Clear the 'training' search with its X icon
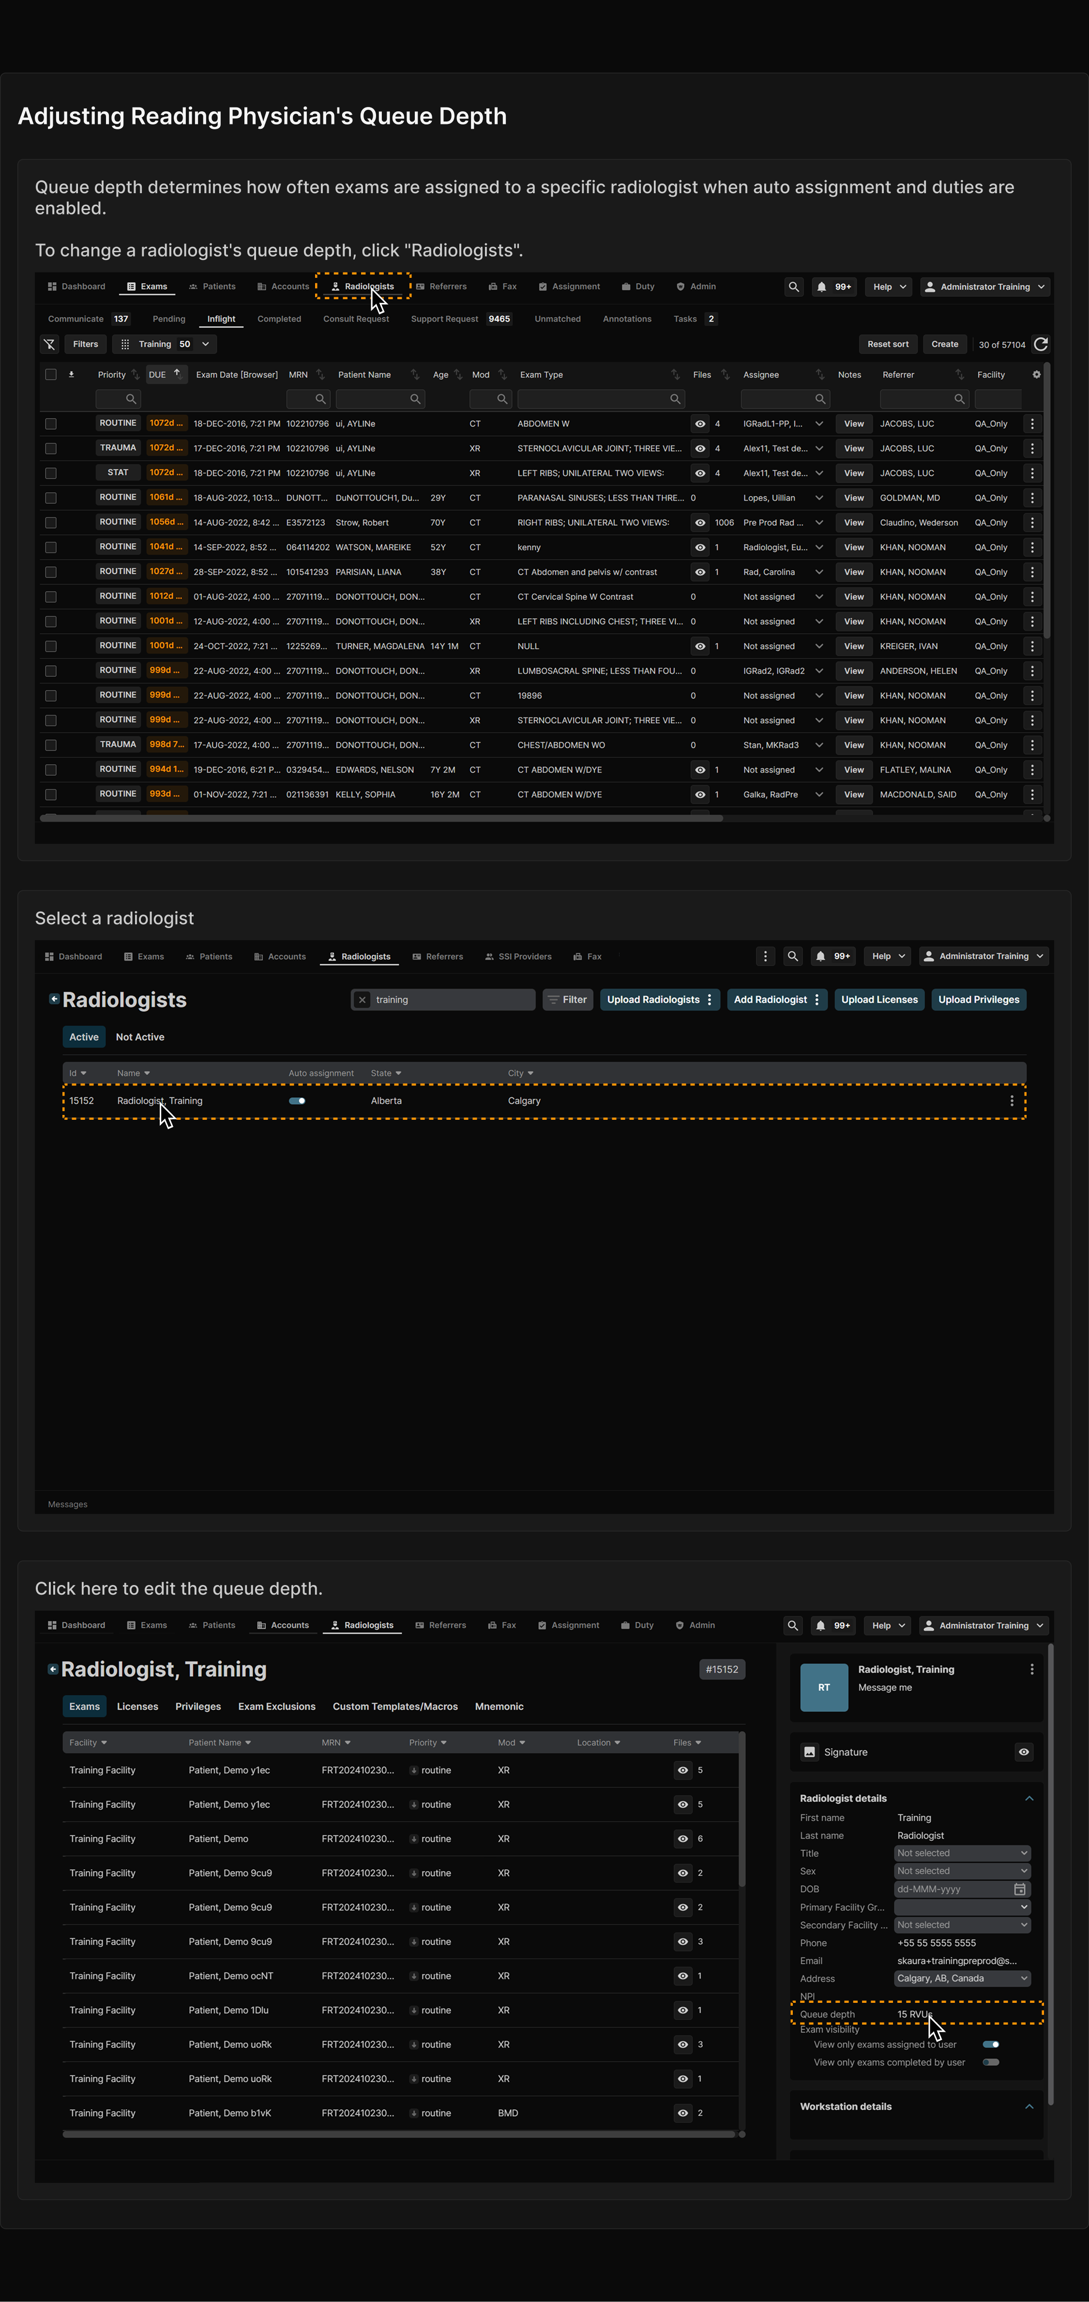The image size is (1089, 2302). pyautogui.click(x=362, y=1000)
